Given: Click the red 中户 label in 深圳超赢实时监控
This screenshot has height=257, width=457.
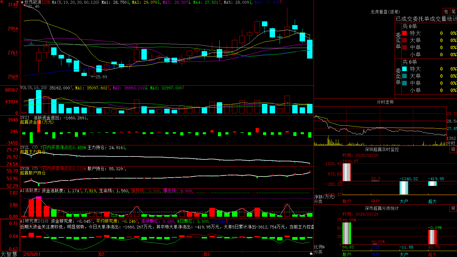Looking at the screenshot, I should (x=375, y=201).
